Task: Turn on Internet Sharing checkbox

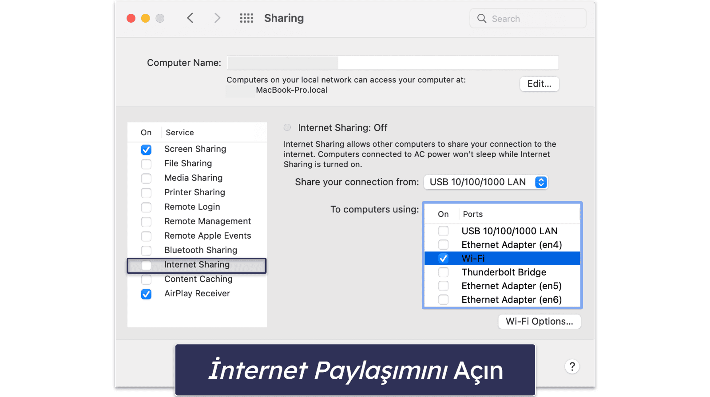Action: [x=146, y=265]
